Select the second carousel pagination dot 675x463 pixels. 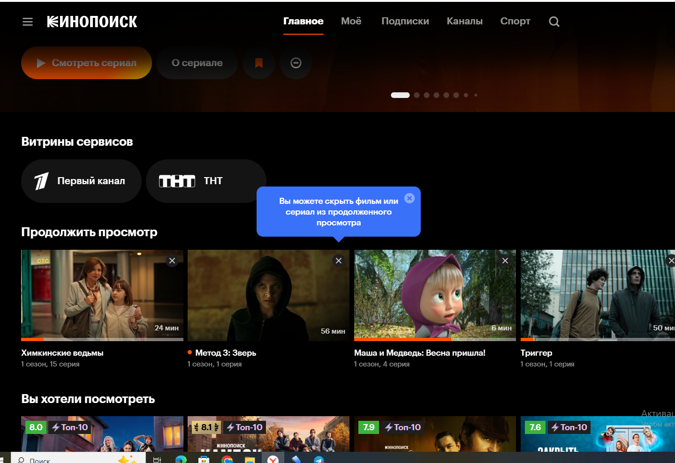(417, 95)
